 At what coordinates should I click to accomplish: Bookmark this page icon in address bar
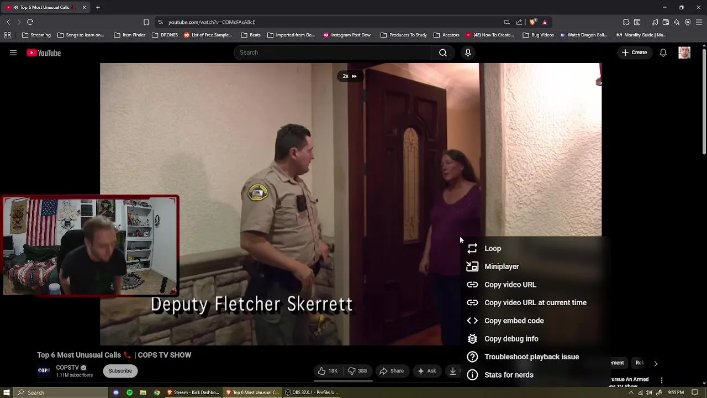(146, 22)
